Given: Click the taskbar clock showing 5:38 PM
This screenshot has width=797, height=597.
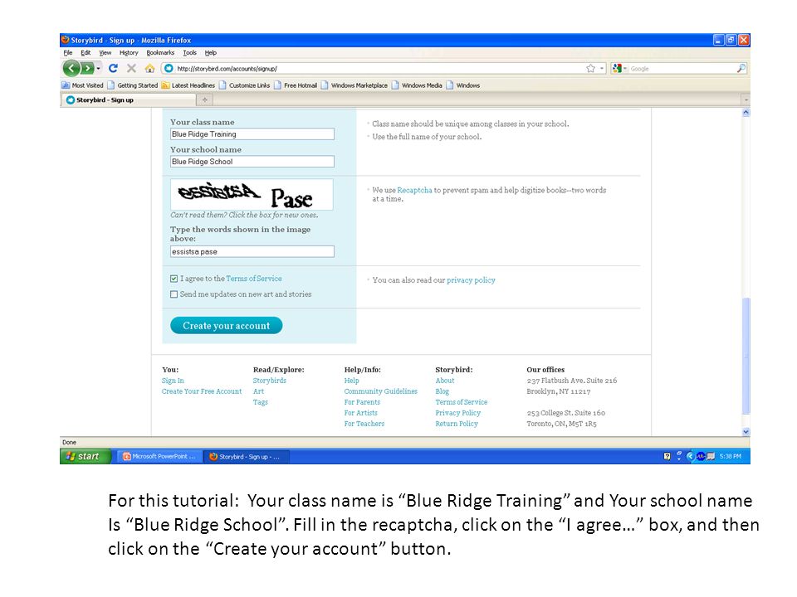Looking at the screenshot, I should tap(731, 456).
